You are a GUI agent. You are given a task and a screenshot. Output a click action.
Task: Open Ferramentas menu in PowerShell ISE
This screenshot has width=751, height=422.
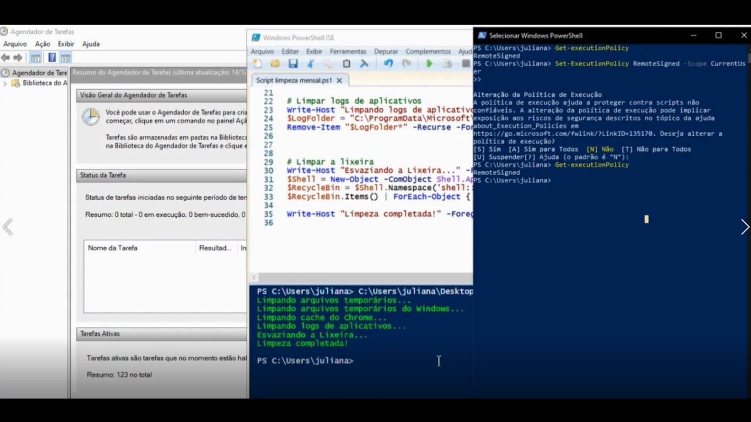pos(348,52)
